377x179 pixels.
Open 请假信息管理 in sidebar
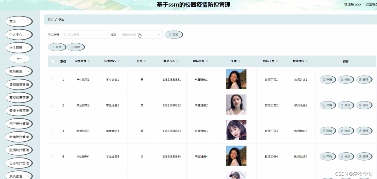[x=19, y=84]
